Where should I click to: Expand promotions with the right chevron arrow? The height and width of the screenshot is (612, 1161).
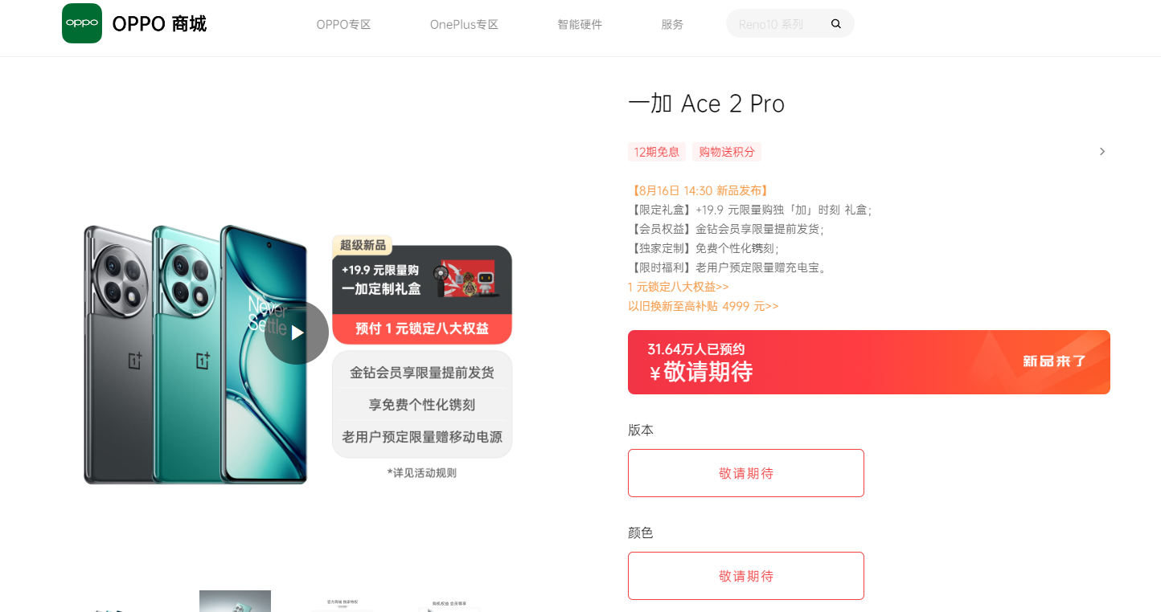1102,152
